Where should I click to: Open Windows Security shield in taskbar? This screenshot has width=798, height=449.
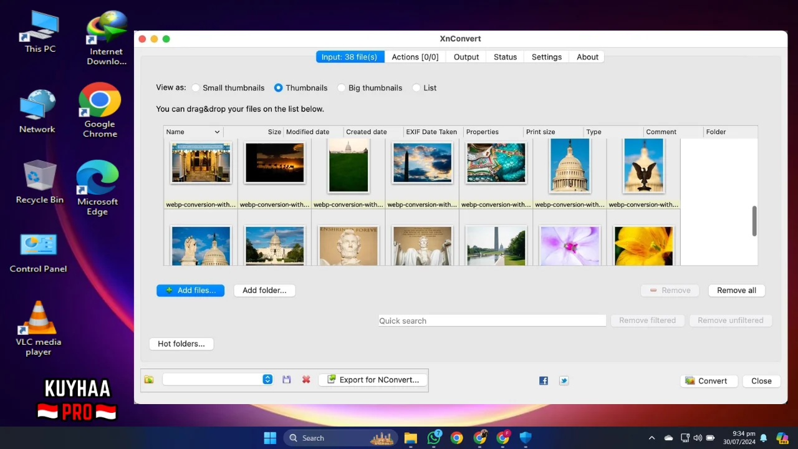[526, 438]
